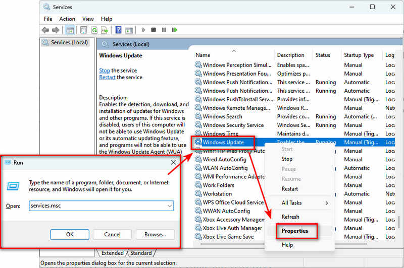
Task: Click the Stop Service square icon
Action: (154, 30)
